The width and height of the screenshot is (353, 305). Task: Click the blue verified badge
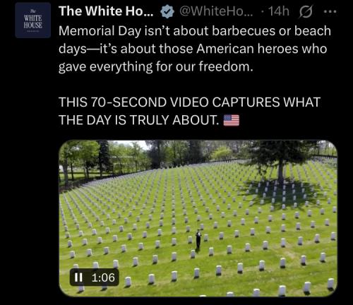point(167,11)
